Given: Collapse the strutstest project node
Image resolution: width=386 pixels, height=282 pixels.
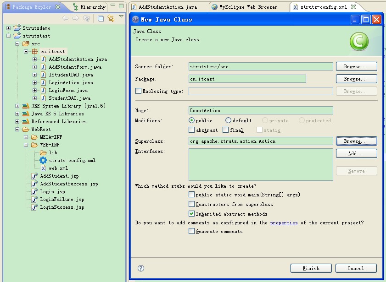Looking at the screenshot, I should pos(8,36).
